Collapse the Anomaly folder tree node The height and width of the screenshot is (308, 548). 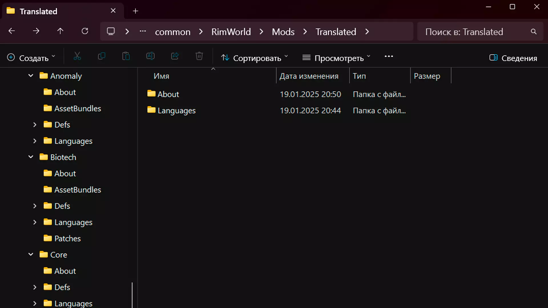click(x=31, y=76)
